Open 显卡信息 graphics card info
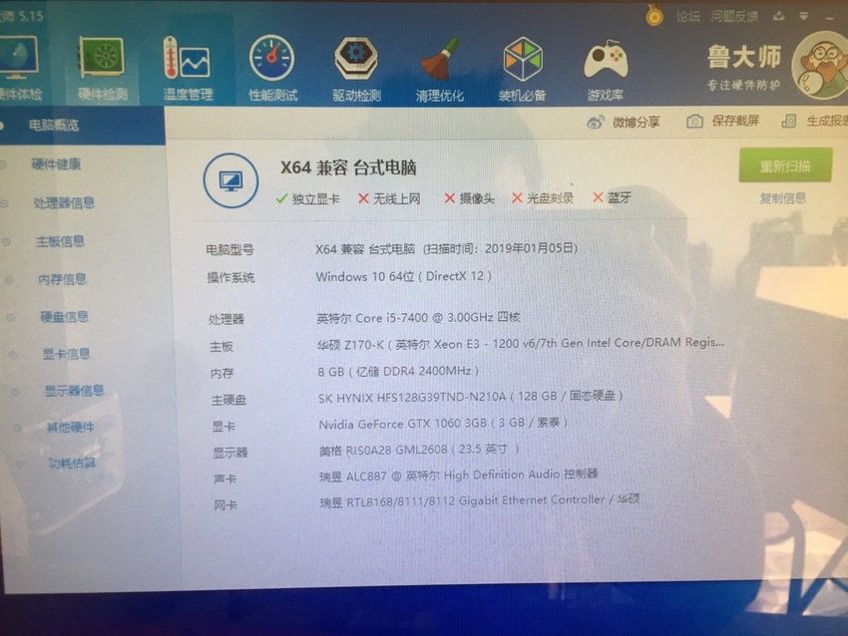The height and width of the screenshot is (636, 848). [x=67, y=354]
